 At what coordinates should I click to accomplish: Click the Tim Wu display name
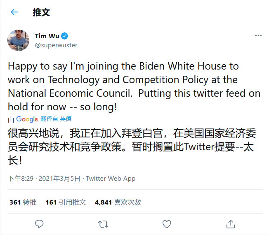pos(46,36)
